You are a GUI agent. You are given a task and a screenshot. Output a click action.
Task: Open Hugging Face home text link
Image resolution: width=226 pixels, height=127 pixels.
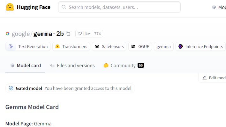(x=34, y=7)
